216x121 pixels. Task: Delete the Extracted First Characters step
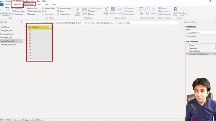[187, 54]
